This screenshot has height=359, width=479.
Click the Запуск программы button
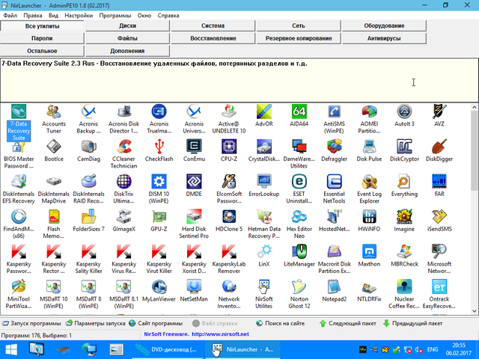tap(33, 323)
